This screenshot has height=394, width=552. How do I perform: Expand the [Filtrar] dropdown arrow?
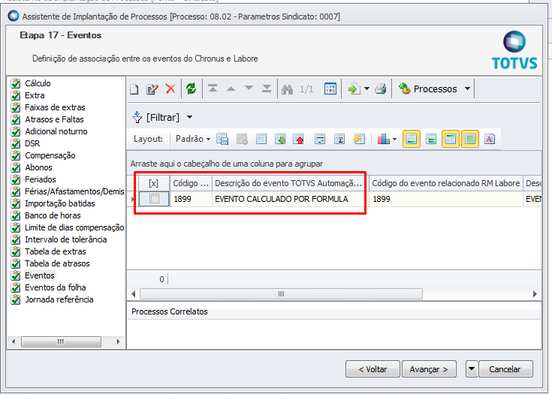coord(189,117)
